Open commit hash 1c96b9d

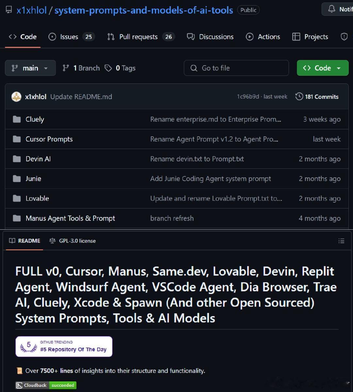point(248,97)
